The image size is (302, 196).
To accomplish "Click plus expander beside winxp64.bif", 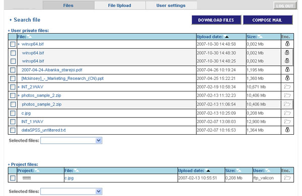I will (x=19, y=44).
